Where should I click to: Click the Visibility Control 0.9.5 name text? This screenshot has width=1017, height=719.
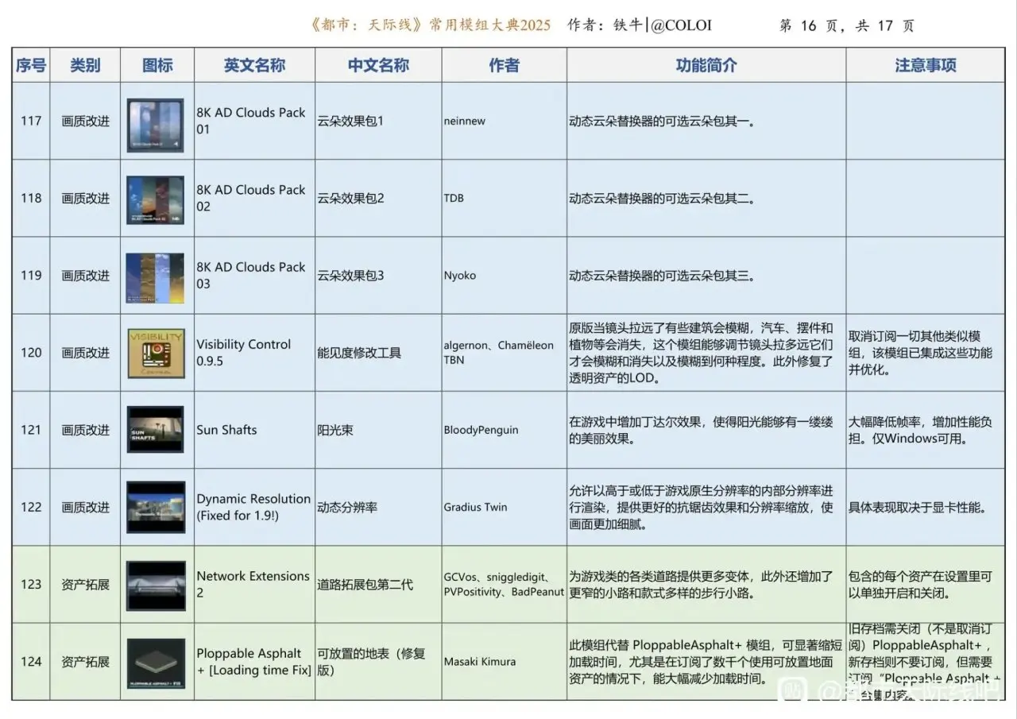click(243, 352)
